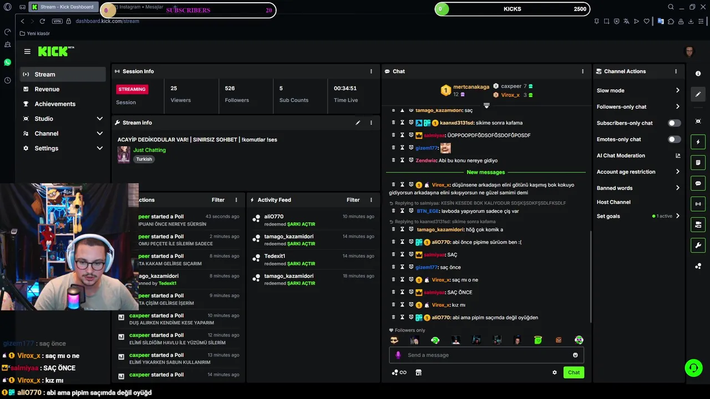This screenshot has width=710, height=399.
Task: Open the Activity Feed Filter dropdown
Action: tap(353, 200)
